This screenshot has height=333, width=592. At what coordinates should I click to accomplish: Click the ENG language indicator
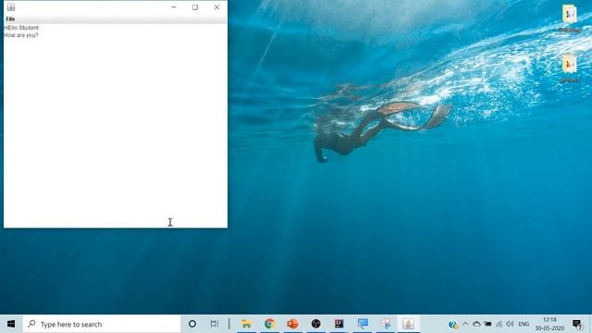click(x=524, y=324)
